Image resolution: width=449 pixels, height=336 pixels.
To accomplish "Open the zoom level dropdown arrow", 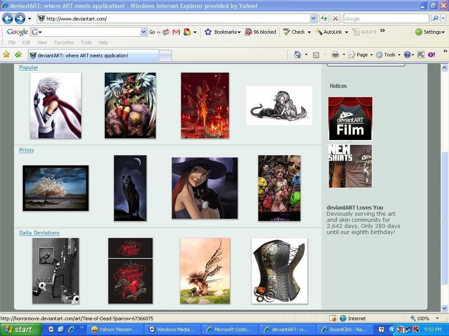I will [x=437, y=318].
